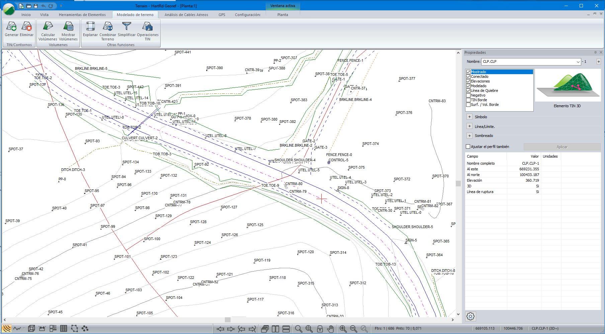Click the Eliminar TIN icon
The image size is (605, 334).
(27, 27)
